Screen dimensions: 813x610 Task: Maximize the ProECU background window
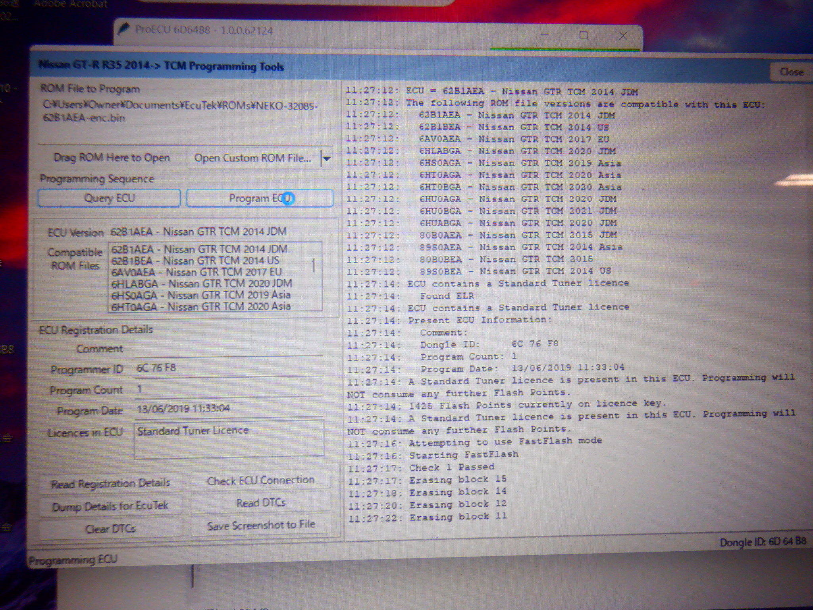(584, 35)
